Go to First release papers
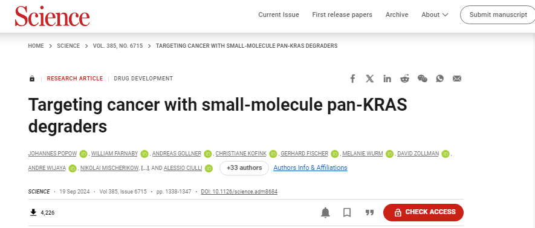This screenshot has height=228, width=535. tap(342, 15)
